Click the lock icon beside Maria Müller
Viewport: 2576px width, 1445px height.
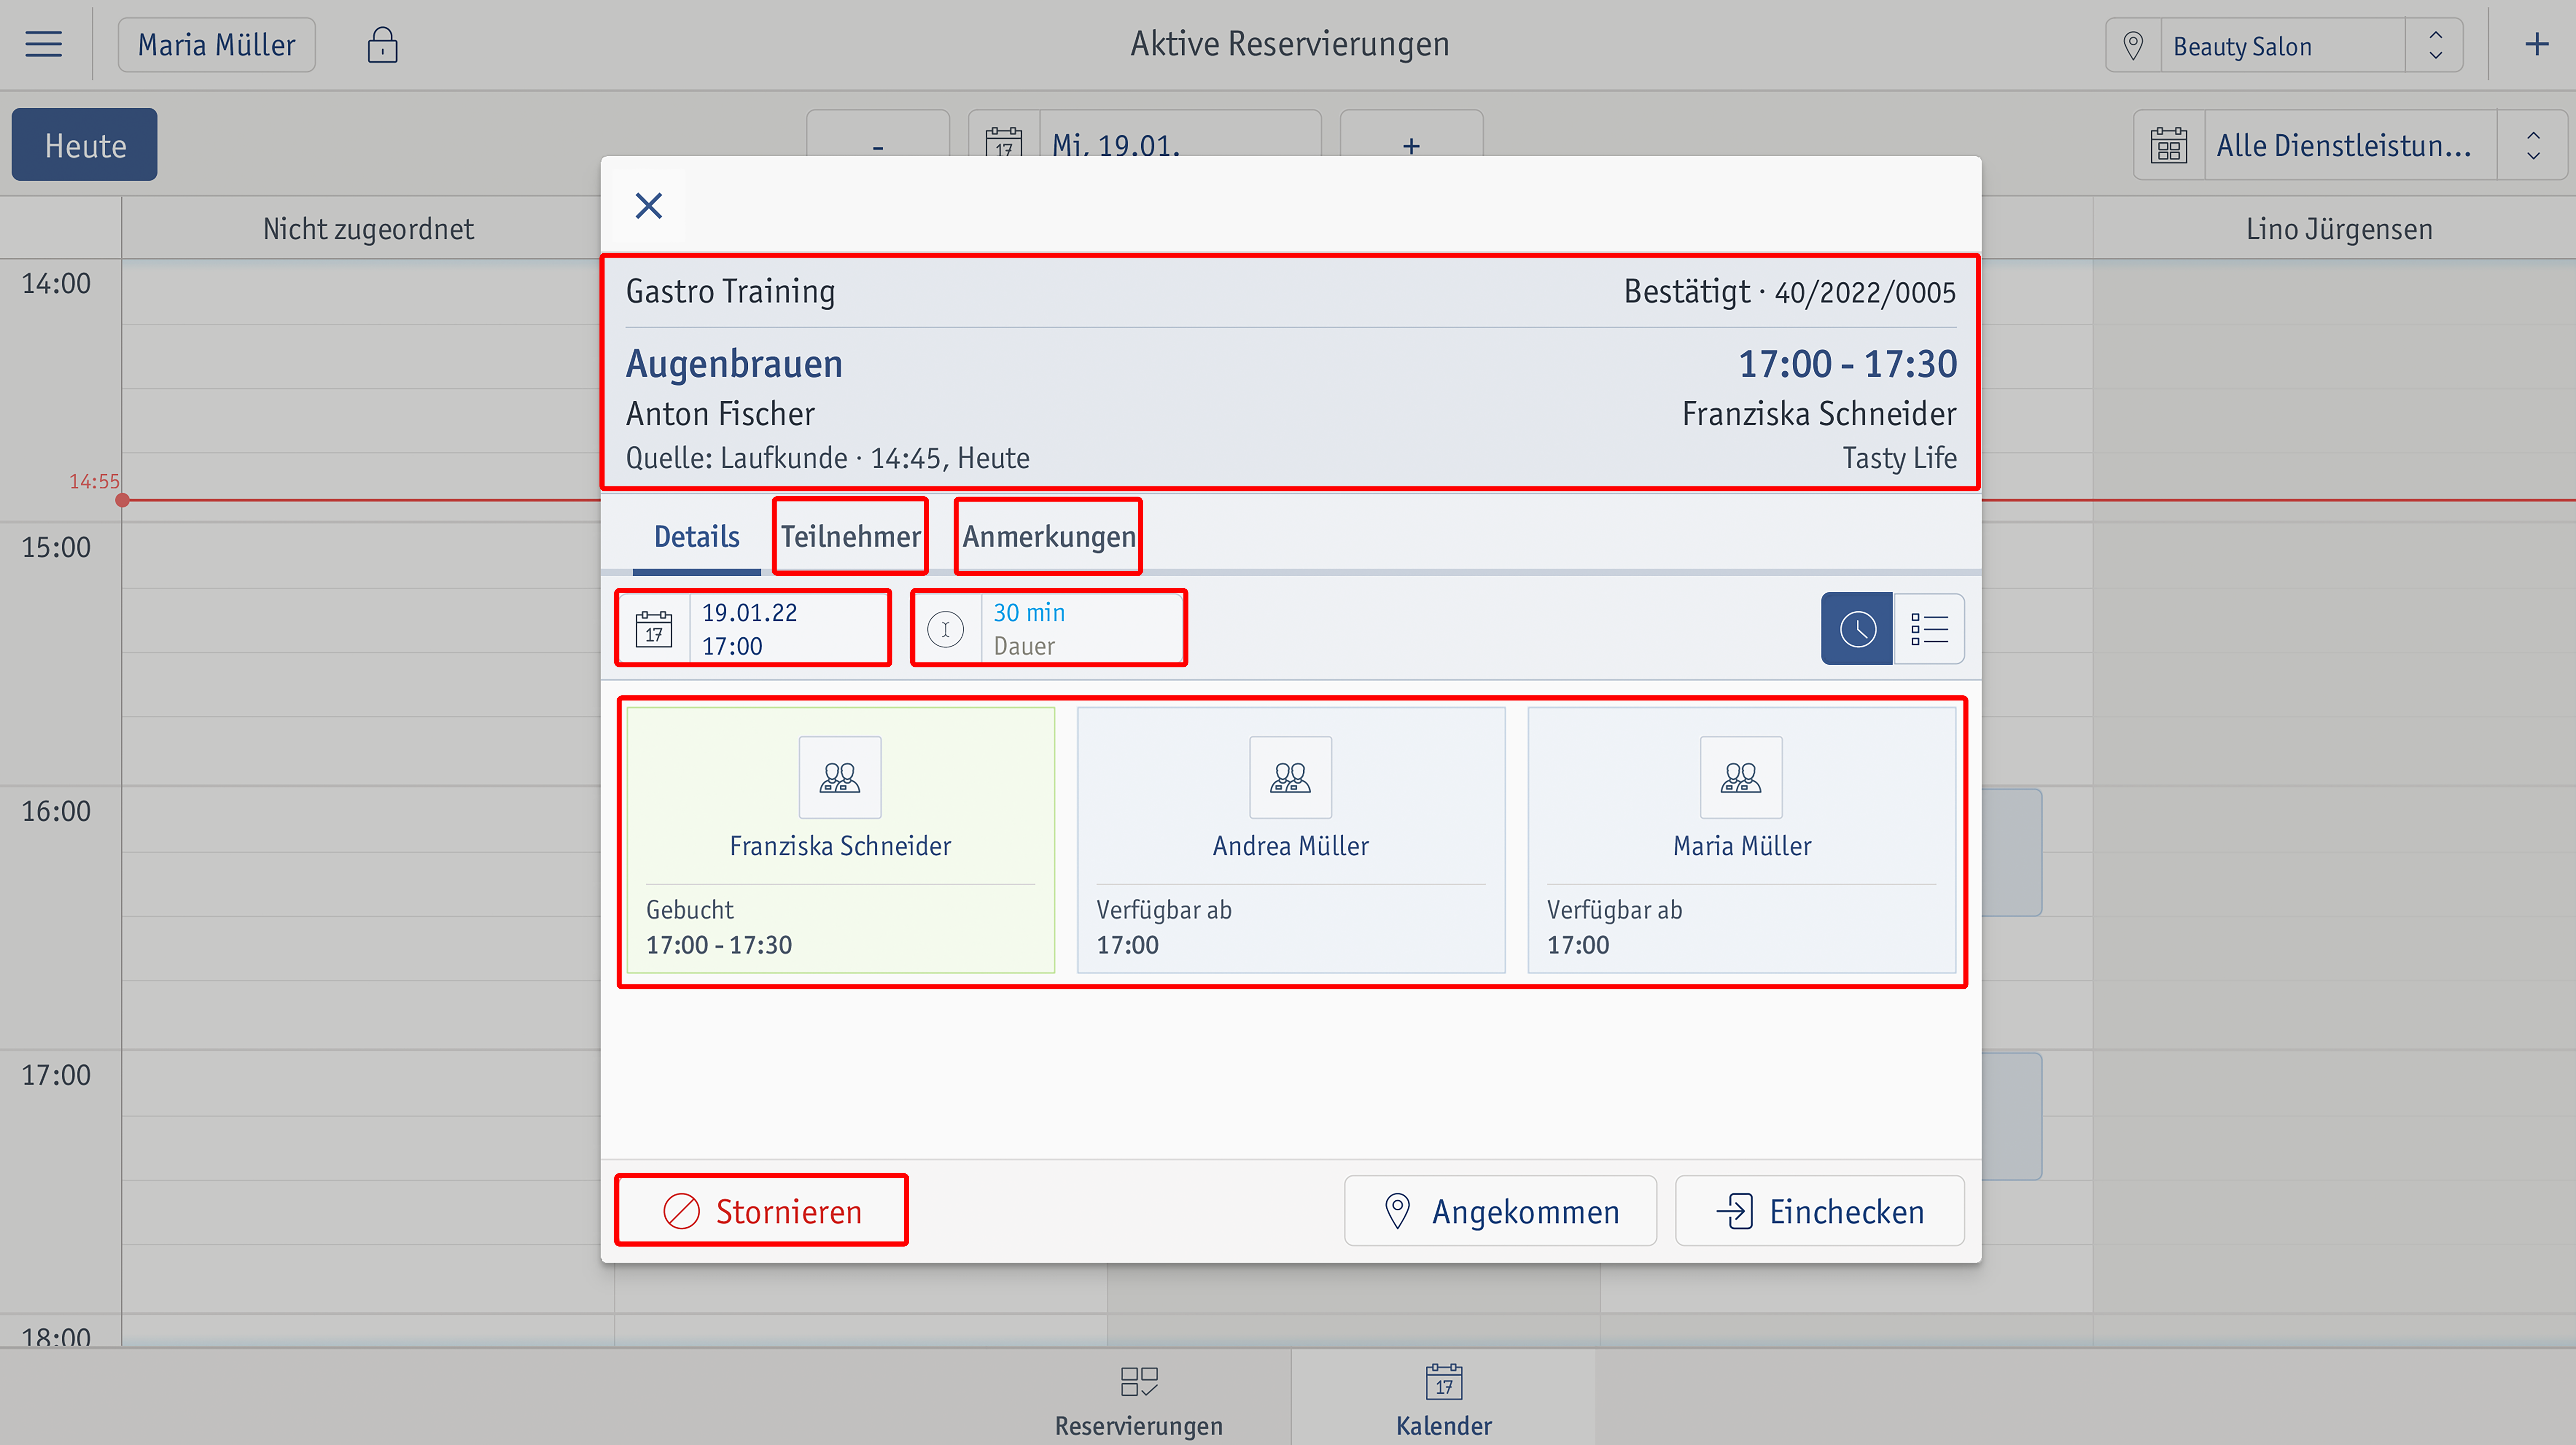click(382, 45)
